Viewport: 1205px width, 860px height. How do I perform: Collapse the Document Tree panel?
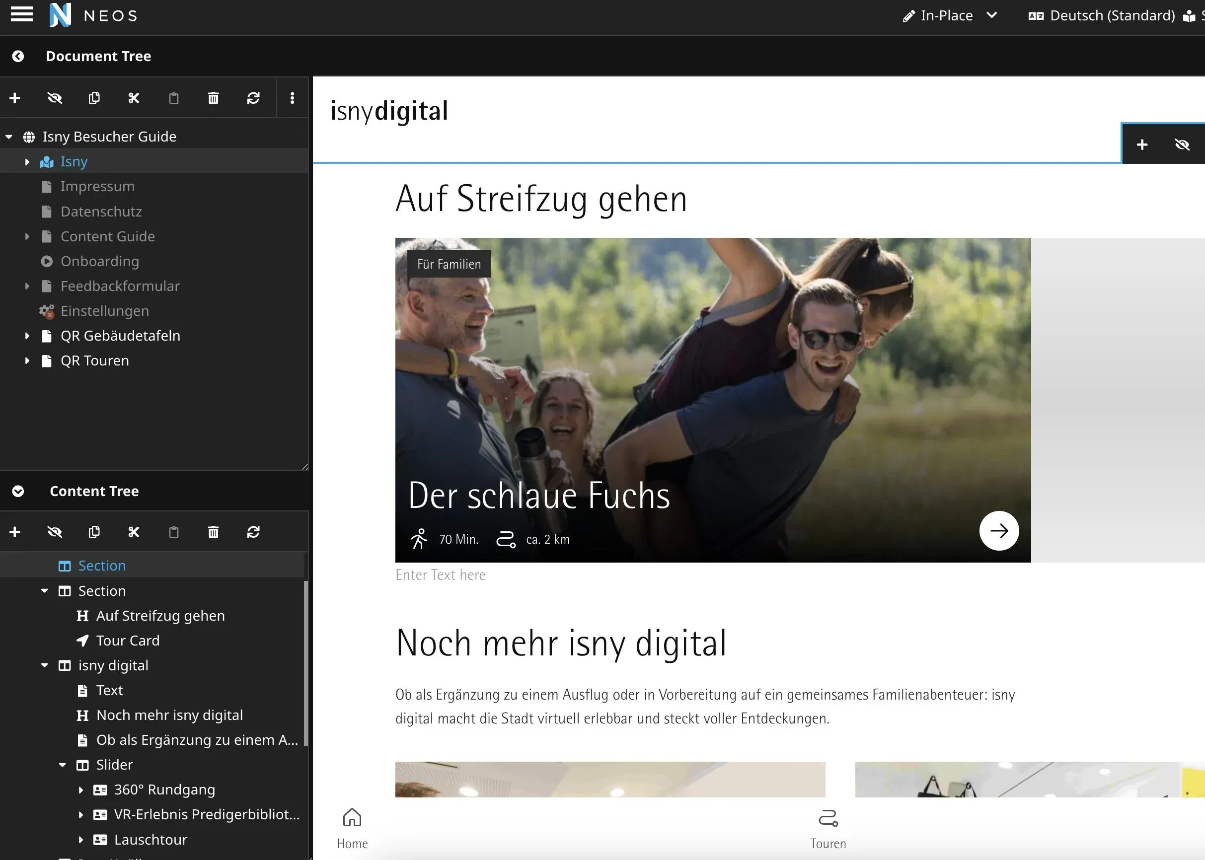[x=18, y=56]
